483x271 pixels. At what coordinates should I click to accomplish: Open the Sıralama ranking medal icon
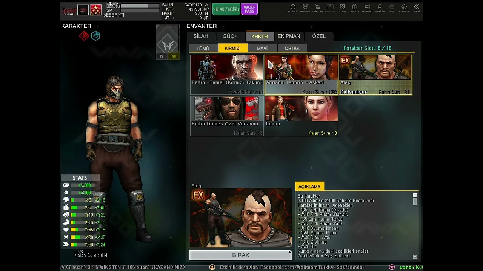tap(305, 8)
